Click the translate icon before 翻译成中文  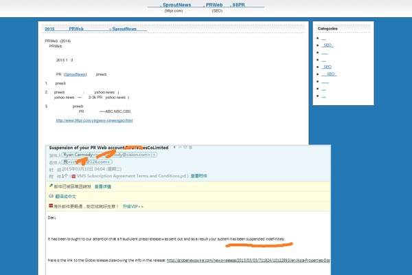click(51, 196)
